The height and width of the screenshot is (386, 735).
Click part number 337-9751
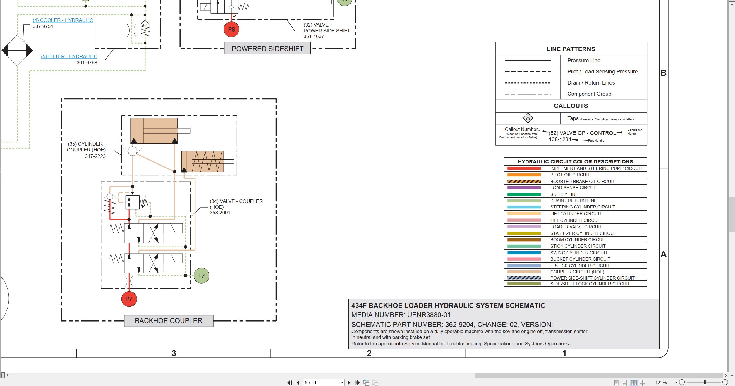(43, 26)
